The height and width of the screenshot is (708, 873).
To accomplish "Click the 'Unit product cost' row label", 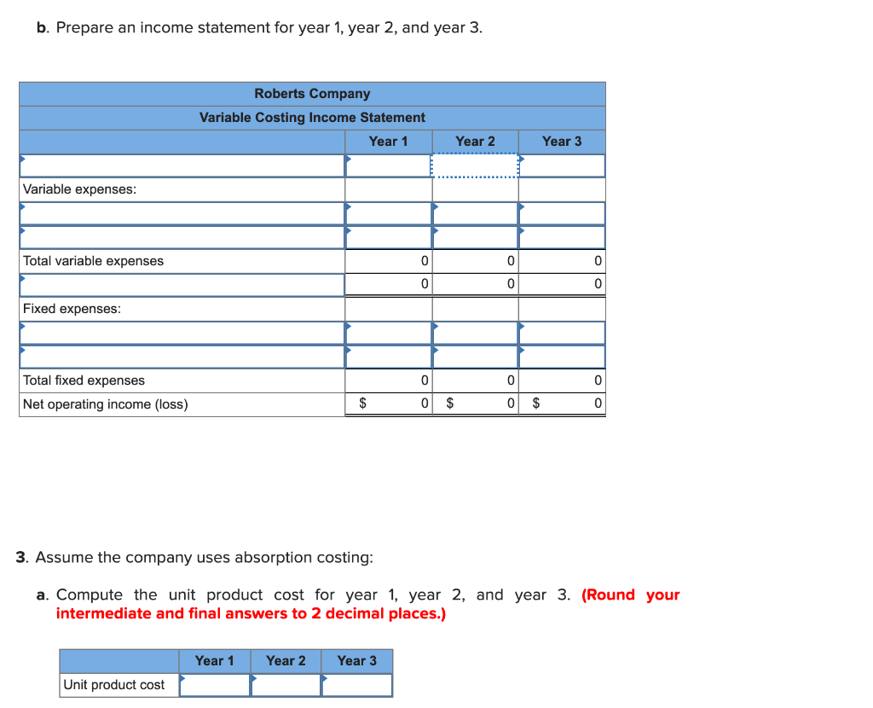I will [114, 685].
